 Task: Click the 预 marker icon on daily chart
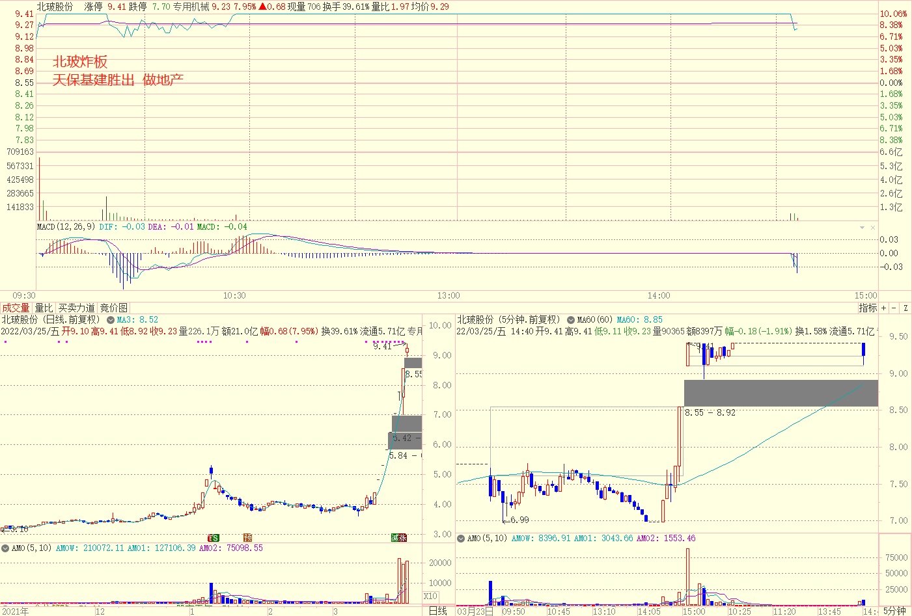(247, 537)
